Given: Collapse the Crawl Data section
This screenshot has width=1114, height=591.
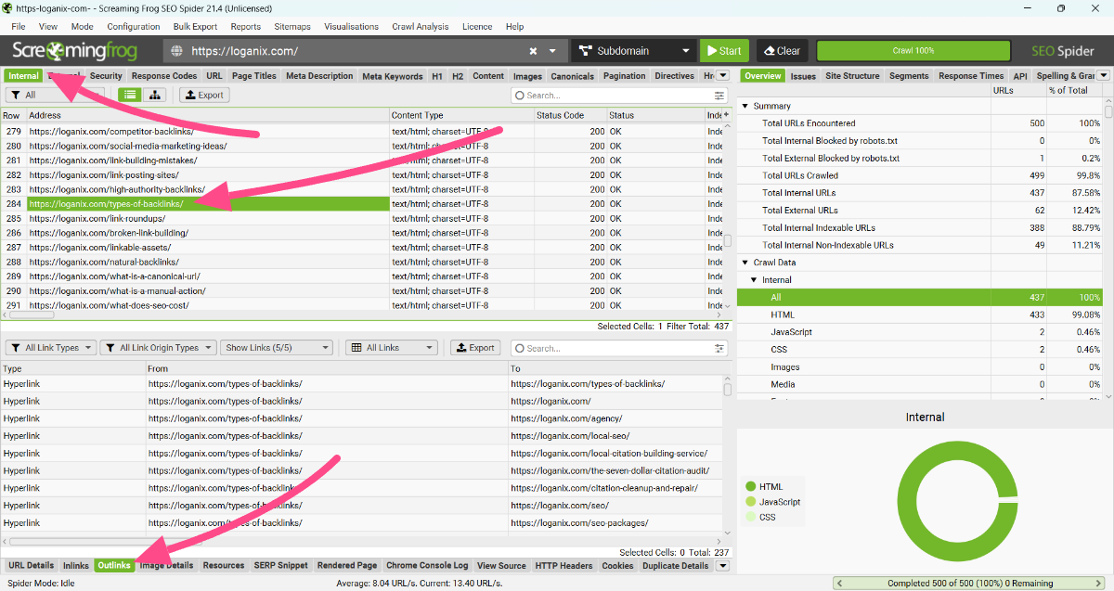Looking at the screenshot, I should pos(744,263).
